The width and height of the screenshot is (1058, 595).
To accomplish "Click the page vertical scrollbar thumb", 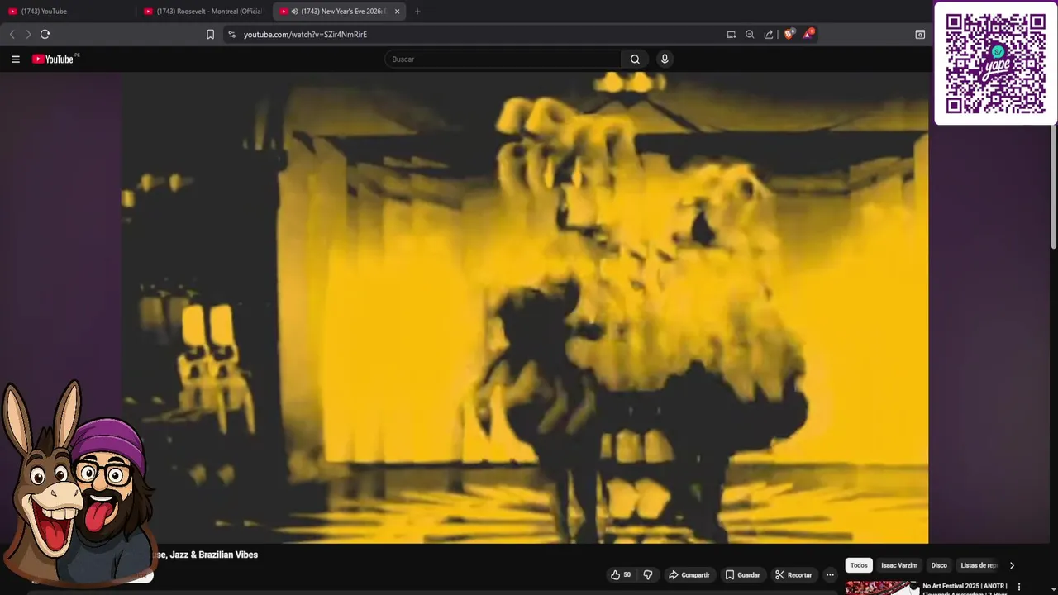I will point(1053,186).
